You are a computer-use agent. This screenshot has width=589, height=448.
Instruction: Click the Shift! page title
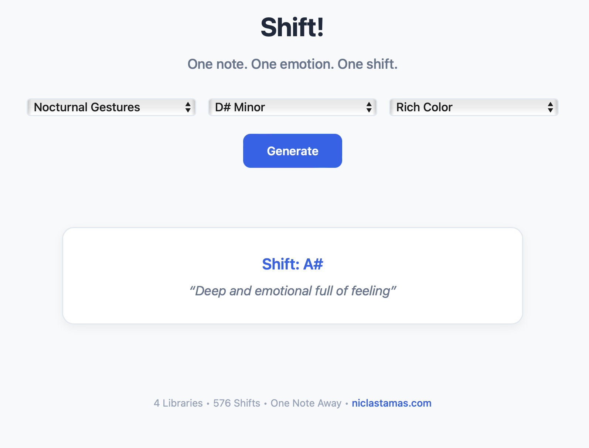tap(292, 27)
